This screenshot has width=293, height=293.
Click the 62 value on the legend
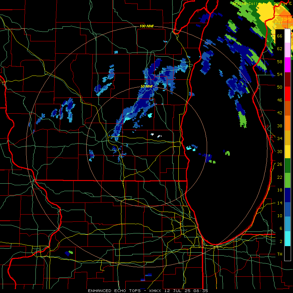pyautogui.click(x=280, y=49)
